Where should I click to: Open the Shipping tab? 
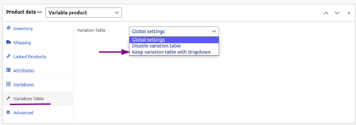click(38, 43)
